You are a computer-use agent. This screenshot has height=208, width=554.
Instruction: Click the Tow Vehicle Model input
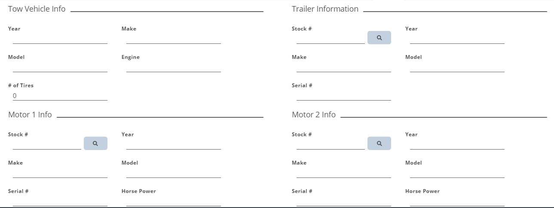(60, 67)
